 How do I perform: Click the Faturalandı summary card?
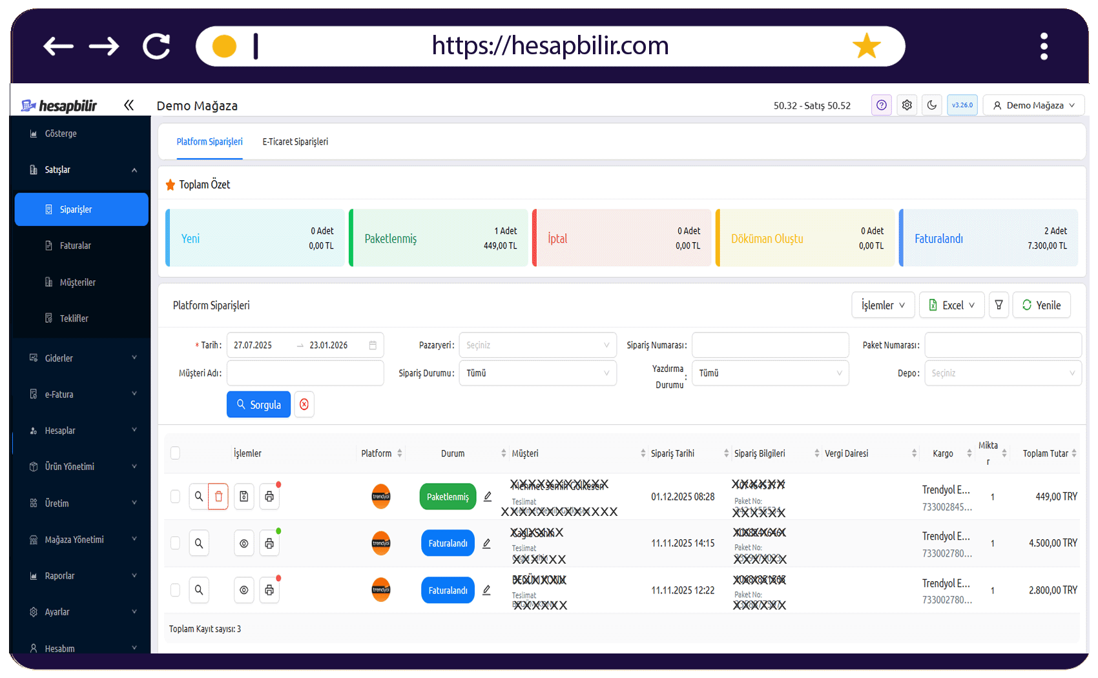coord(989,238)
